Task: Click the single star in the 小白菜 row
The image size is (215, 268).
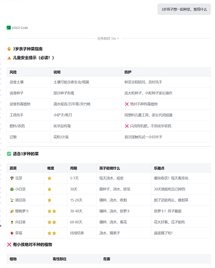Action: coord(49,189)
